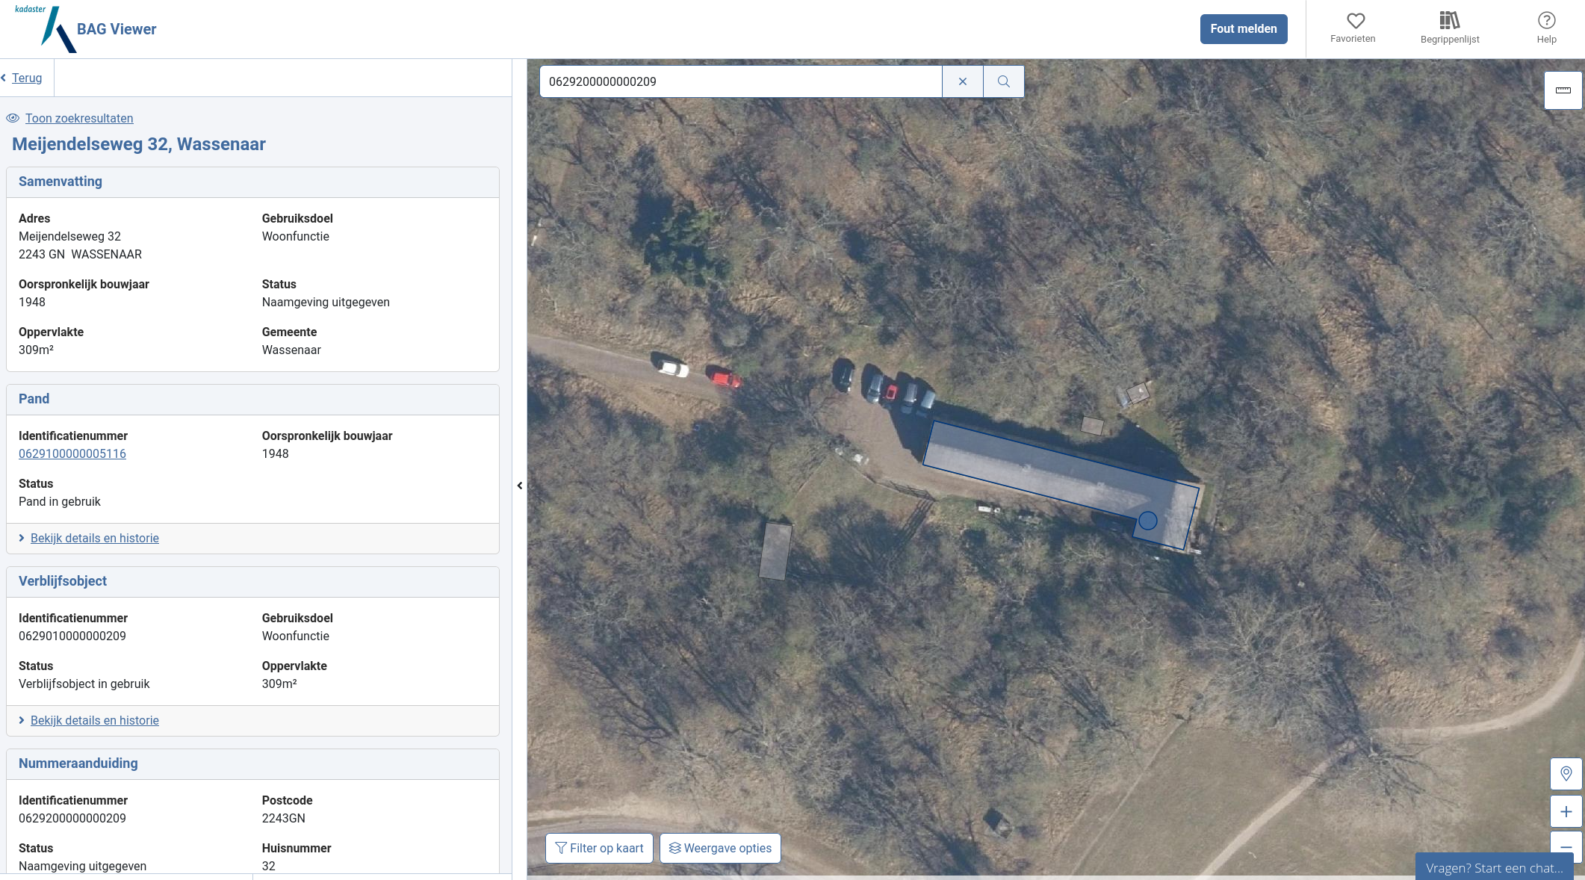Expand Verblijfsobject Bekijk details en historie
Screen dimensions: 1585x880
(x=95, y=720)
